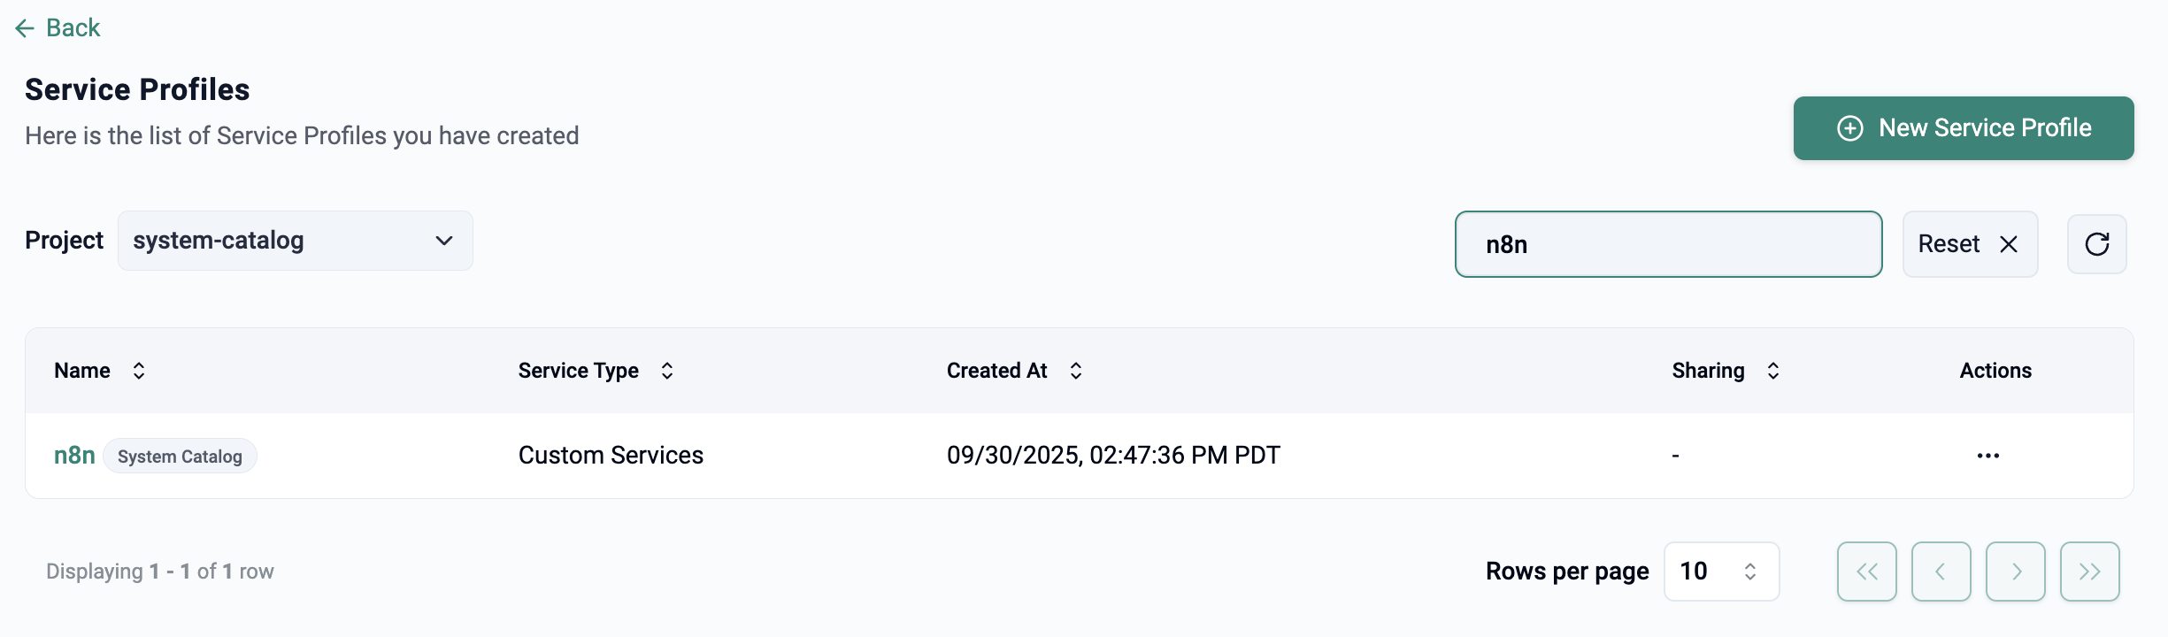Go to previous page
Image resolution: width=2168 pixels, height=637 pixels.
(x=1941, y=572)
